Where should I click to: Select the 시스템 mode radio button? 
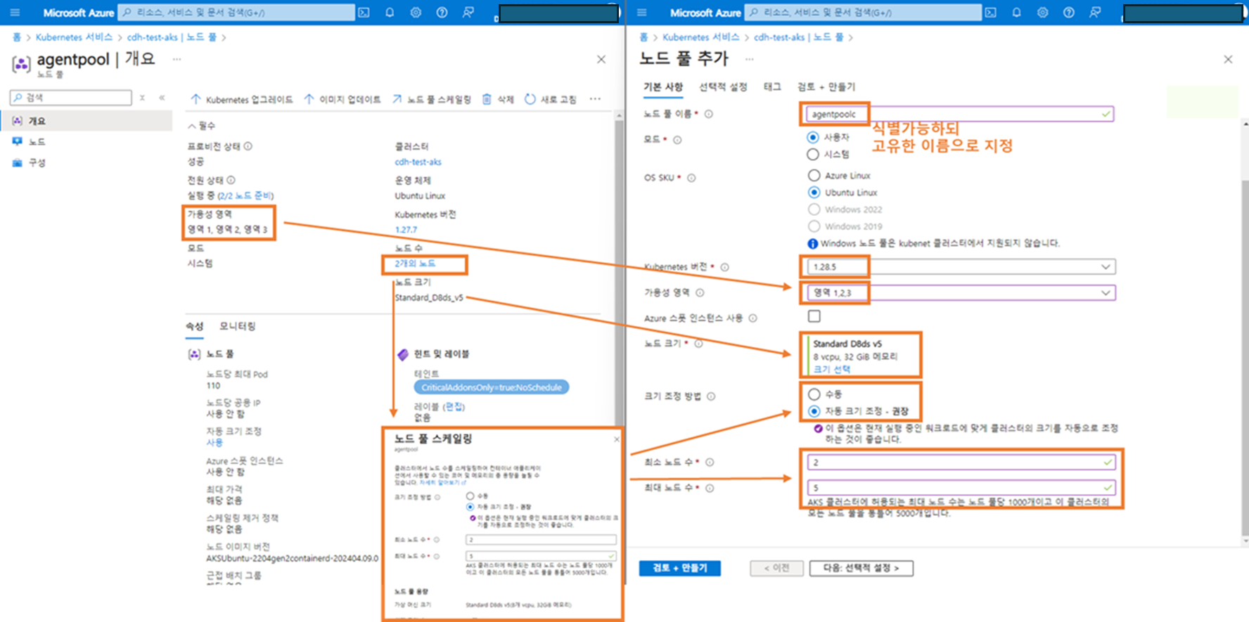click(813, 154)
